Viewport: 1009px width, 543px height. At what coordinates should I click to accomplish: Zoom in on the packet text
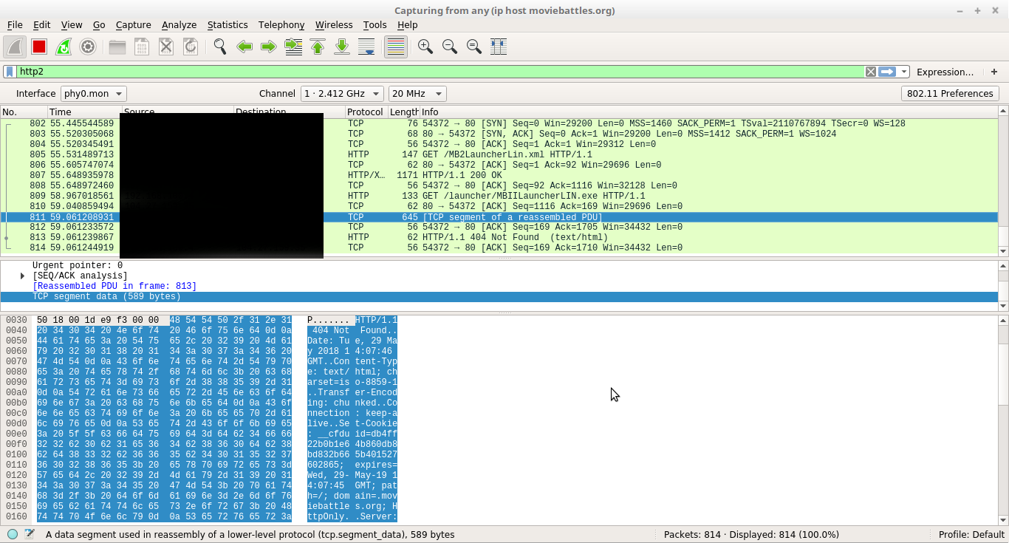click(x=425, y=47)
